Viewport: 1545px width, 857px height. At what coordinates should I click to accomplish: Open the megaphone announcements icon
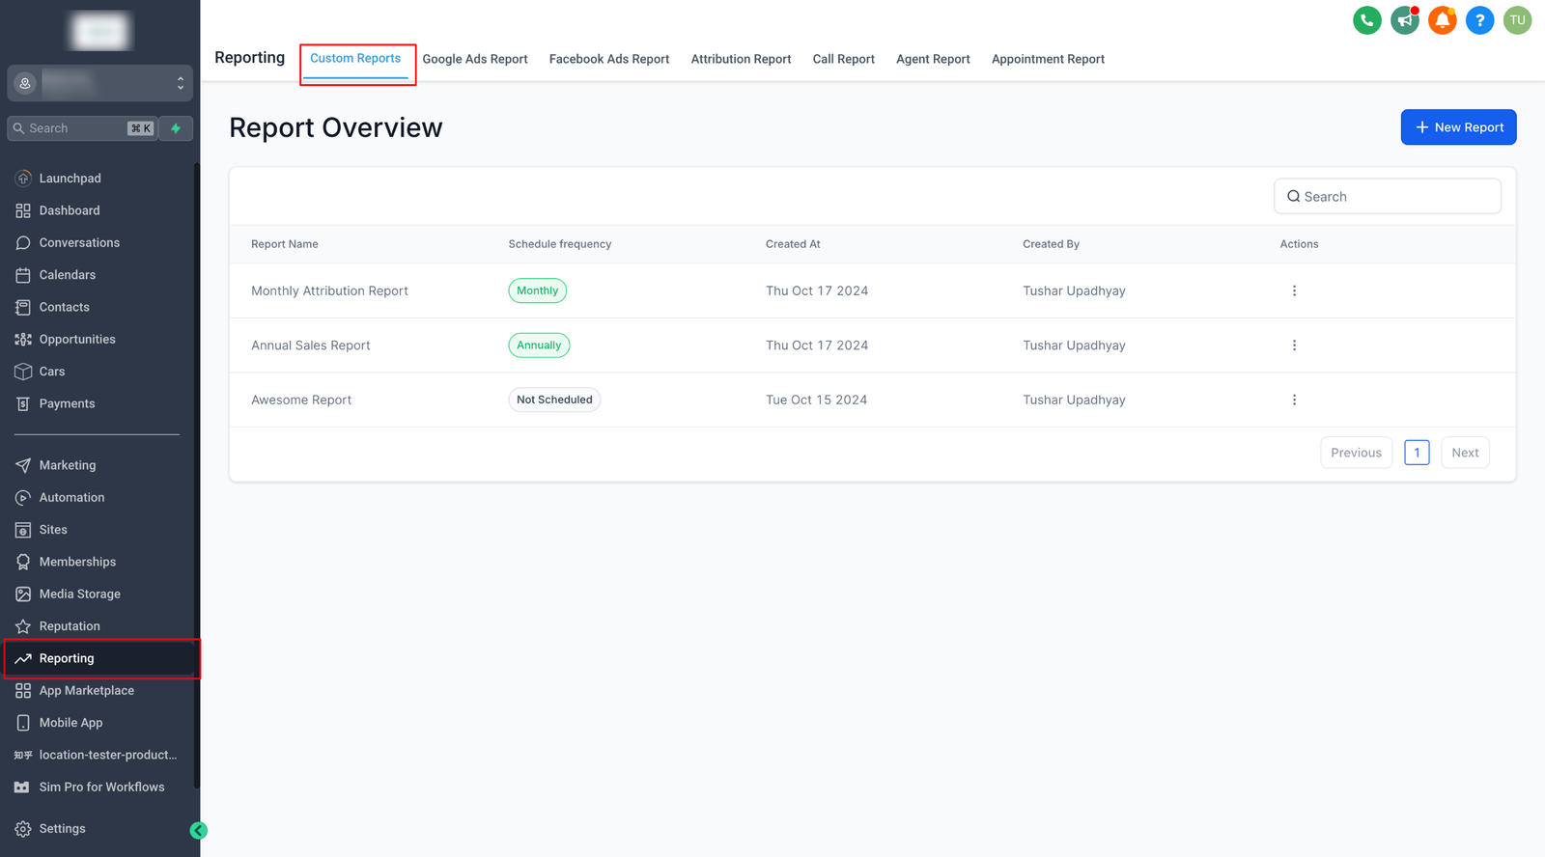click(1404, 20)
